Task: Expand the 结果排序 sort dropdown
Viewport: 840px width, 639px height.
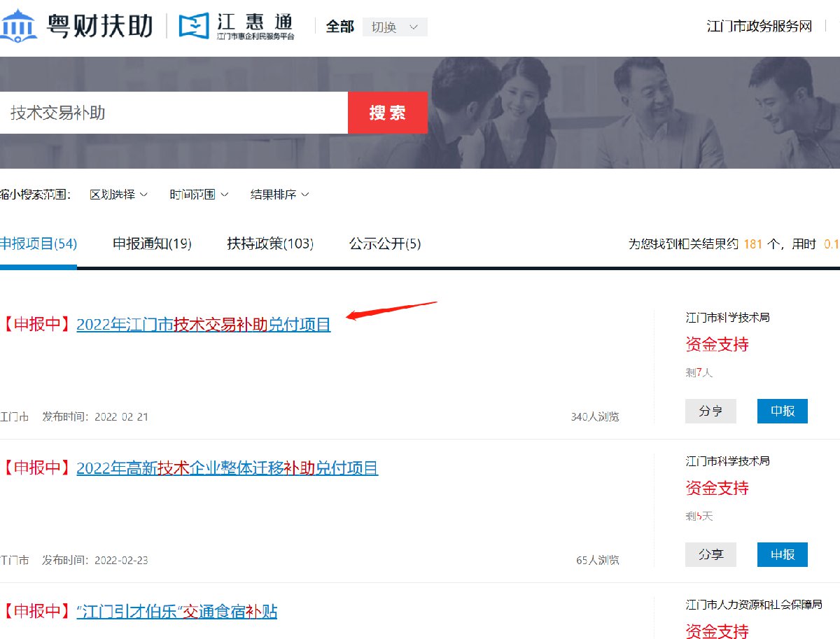Action: point(279,194)
